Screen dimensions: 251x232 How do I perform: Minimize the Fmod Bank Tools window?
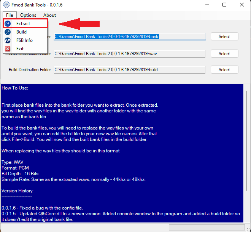(207, 5)
